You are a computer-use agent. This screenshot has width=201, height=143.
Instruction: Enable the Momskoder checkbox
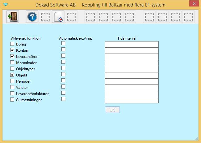click(12, 63)
